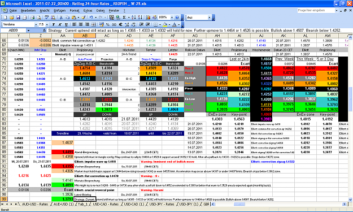353x212 pixels.
Task: Toggle center text alignment
Action: [x=81, y=24]
